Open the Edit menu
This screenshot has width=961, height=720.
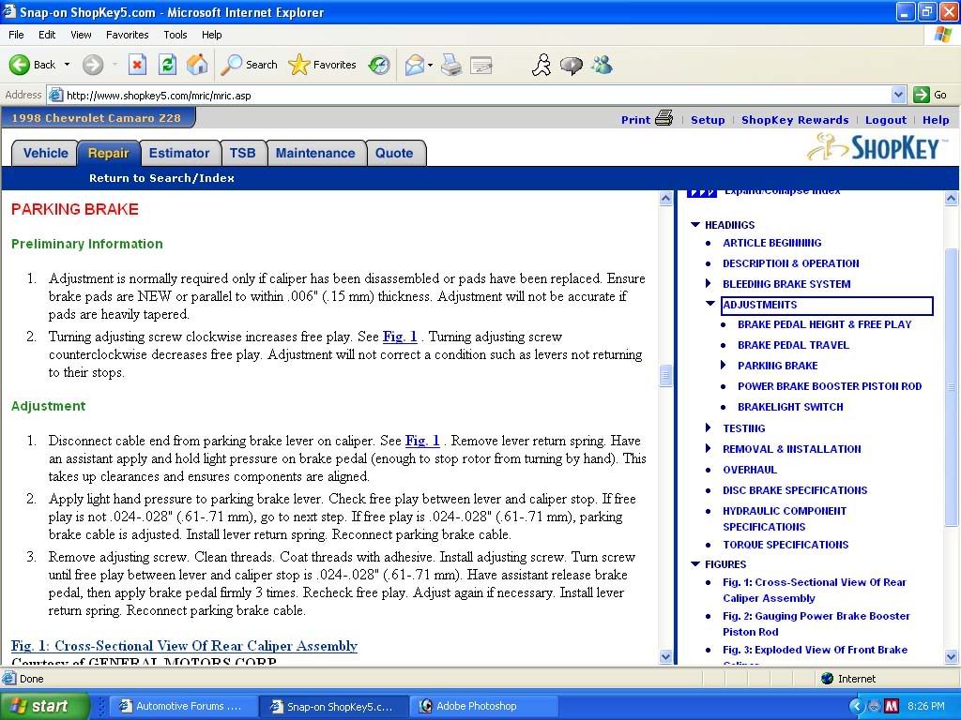tap(47, 35)
